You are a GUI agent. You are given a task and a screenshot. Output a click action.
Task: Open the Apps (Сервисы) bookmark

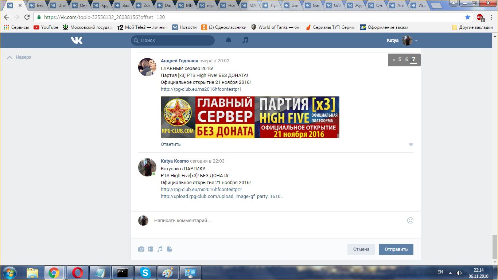click(x=16, y=27)
